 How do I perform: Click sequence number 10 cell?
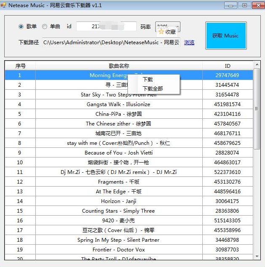point(20,163)
